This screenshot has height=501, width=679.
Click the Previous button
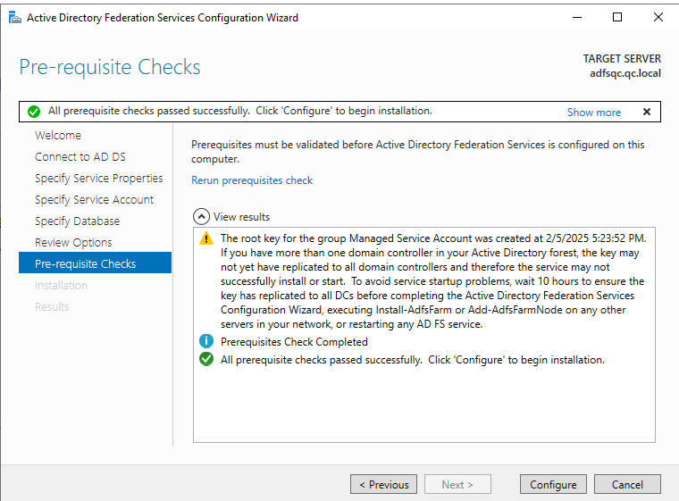(383, 484)
